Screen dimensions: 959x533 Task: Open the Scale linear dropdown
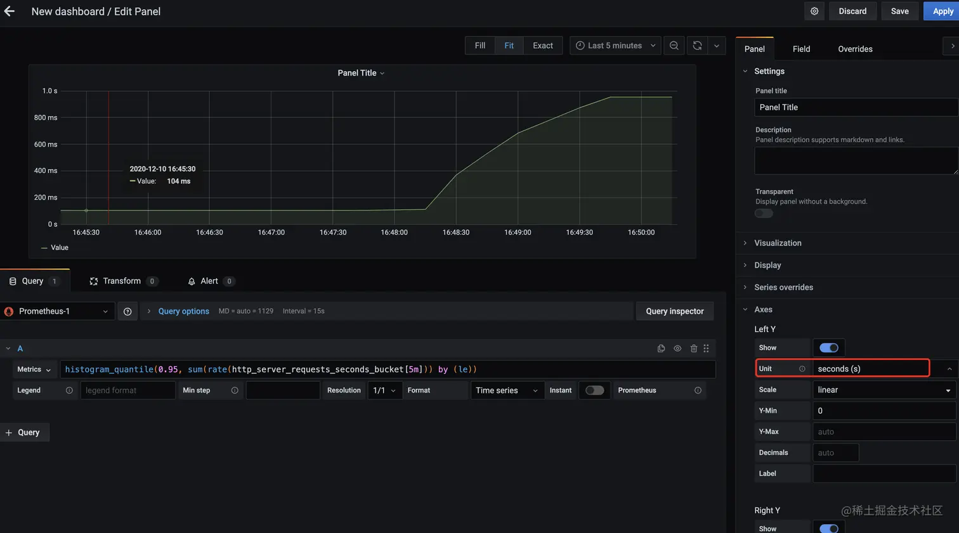(x=884, y=390)
